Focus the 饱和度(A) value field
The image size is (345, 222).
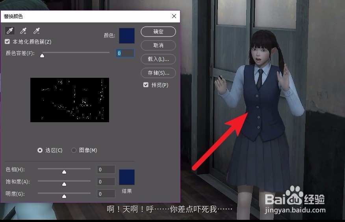[106, 182]
